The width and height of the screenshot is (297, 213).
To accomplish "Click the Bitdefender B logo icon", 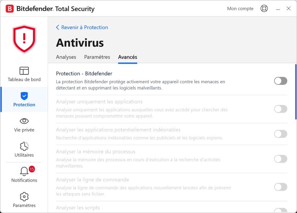I will (x=10, y=9).
